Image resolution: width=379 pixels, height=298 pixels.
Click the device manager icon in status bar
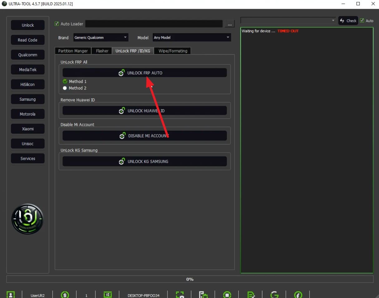pos(203,295)
